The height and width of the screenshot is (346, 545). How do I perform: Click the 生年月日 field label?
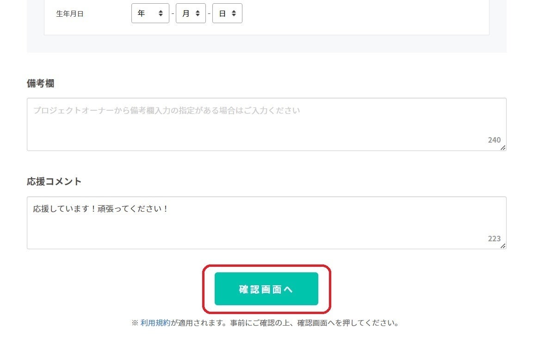[70, 14]
